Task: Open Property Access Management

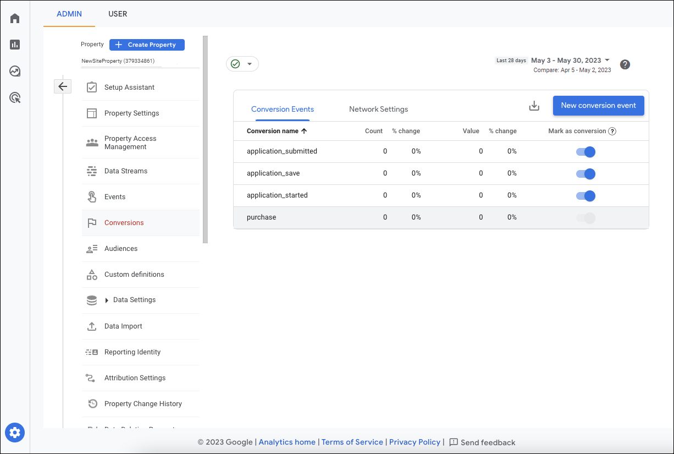Action: coord(141,143)
